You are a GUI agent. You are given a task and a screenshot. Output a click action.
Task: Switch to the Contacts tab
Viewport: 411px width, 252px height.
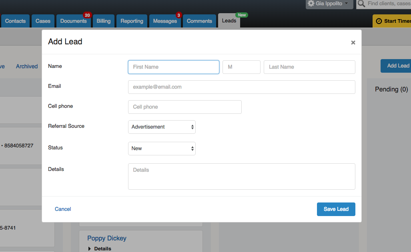point(15,21)
